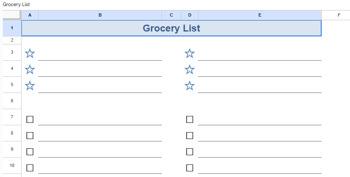Viewport: 350px width, 177px height.
Task: Toggle the checkbox in cell A10
Action: point(30,168)
